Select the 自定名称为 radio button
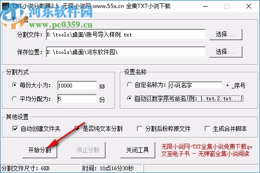260x173 pixels. (129, 85)
